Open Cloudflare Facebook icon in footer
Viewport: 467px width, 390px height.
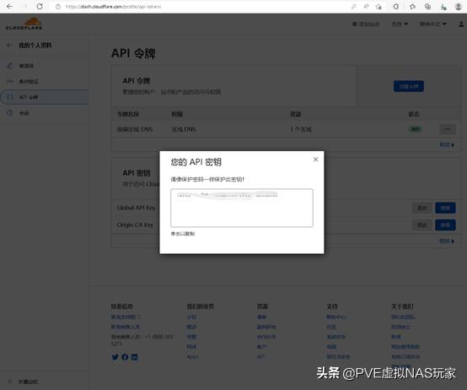(125, 357)
